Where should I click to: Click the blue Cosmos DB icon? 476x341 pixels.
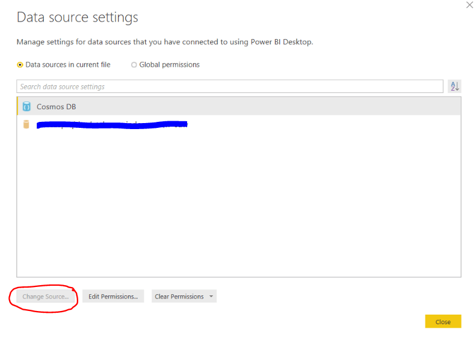click(x=26, y=107)
